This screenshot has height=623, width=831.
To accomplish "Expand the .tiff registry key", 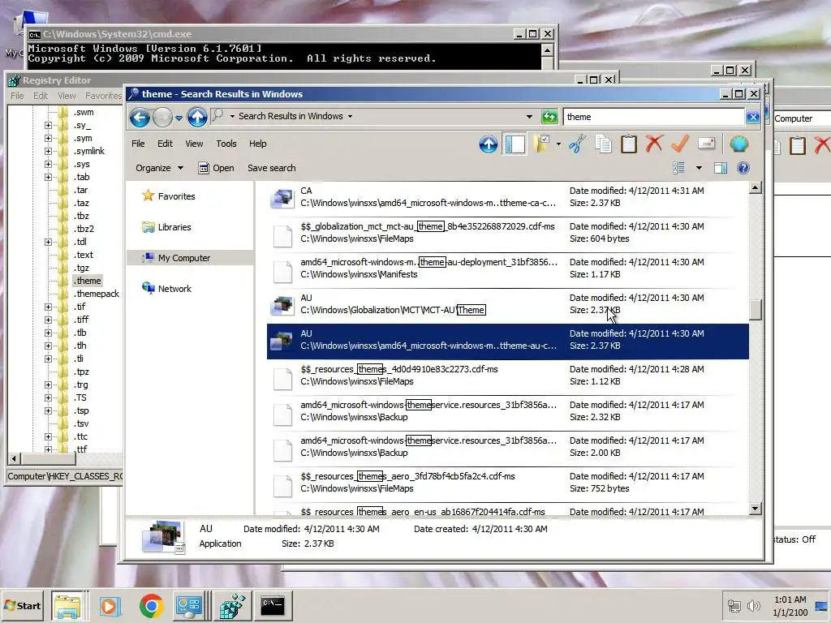I will coord(48,320).
